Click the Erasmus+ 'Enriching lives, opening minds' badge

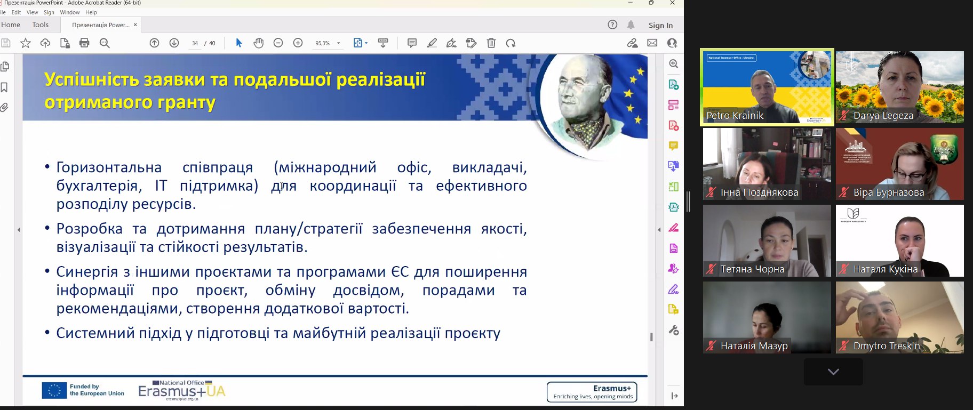[592, 392]
